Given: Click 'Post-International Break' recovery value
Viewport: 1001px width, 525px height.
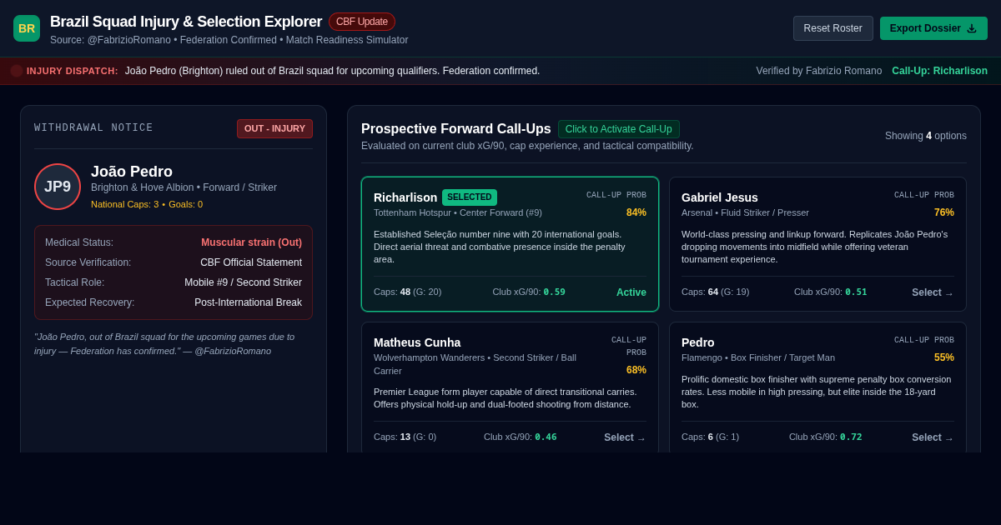Looking at the screenshot, I should tap(248, 302).
